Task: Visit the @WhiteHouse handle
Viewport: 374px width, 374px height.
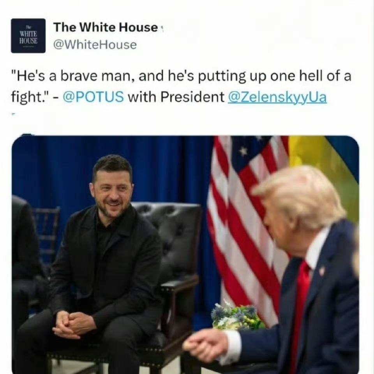Action: [95, 45]
